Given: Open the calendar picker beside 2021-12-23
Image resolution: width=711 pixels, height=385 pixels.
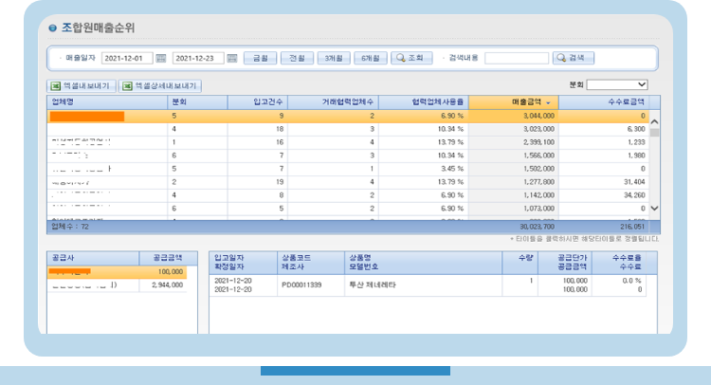Looking at the screenshot, I should 231,58.
